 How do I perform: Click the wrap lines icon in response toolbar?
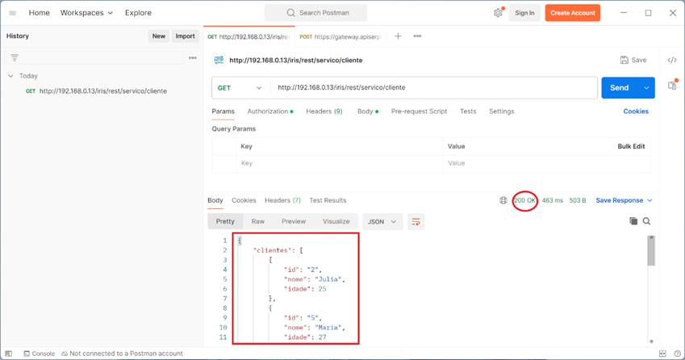[x=416, y=221]
